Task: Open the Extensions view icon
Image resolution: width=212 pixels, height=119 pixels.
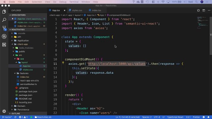Action: coord(4,45)
